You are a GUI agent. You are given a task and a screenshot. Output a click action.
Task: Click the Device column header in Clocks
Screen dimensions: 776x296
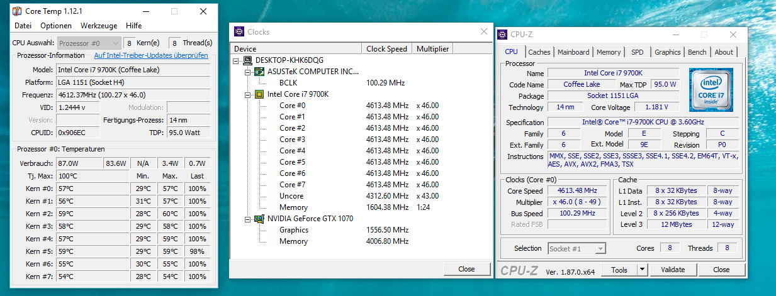click(x=296, y=48)
